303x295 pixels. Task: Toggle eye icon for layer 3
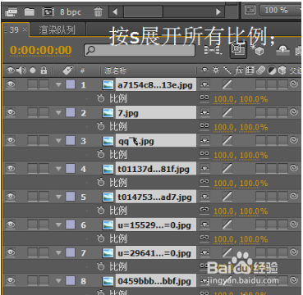pyautogui.click(x=11, y=141)
